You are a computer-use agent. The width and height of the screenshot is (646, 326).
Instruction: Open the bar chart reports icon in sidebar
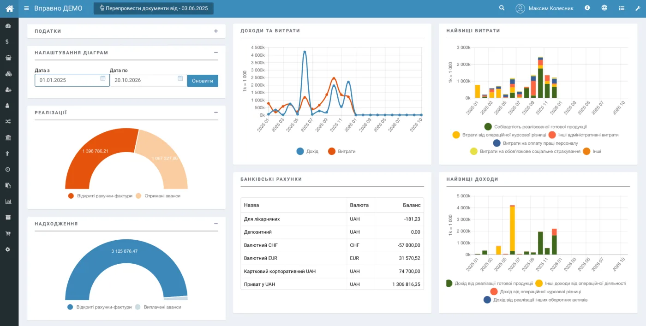[8, 202]
